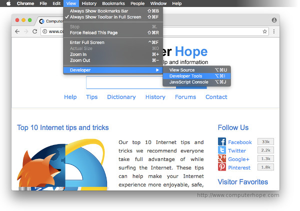Click the browser back arrow
The height and width of the screenshot is (211, 300).
click(17, 31)
